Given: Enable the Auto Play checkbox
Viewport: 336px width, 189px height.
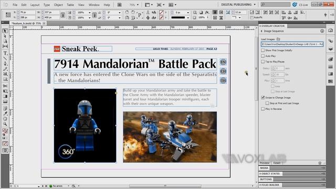Looking at the screenshot, I should [x=263, y=56].
